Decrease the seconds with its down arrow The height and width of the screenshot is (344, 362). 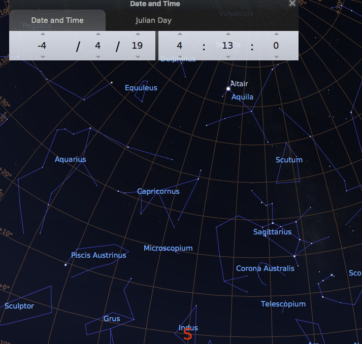pos(276,57)
